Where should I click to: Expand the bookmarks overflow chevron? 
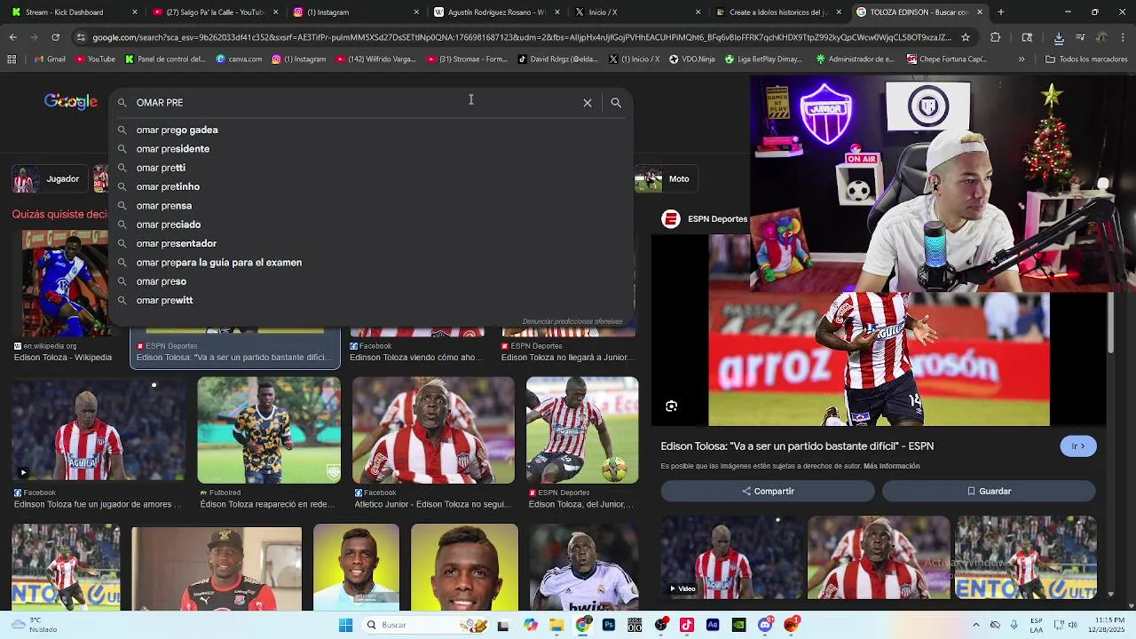(1022, 59)
